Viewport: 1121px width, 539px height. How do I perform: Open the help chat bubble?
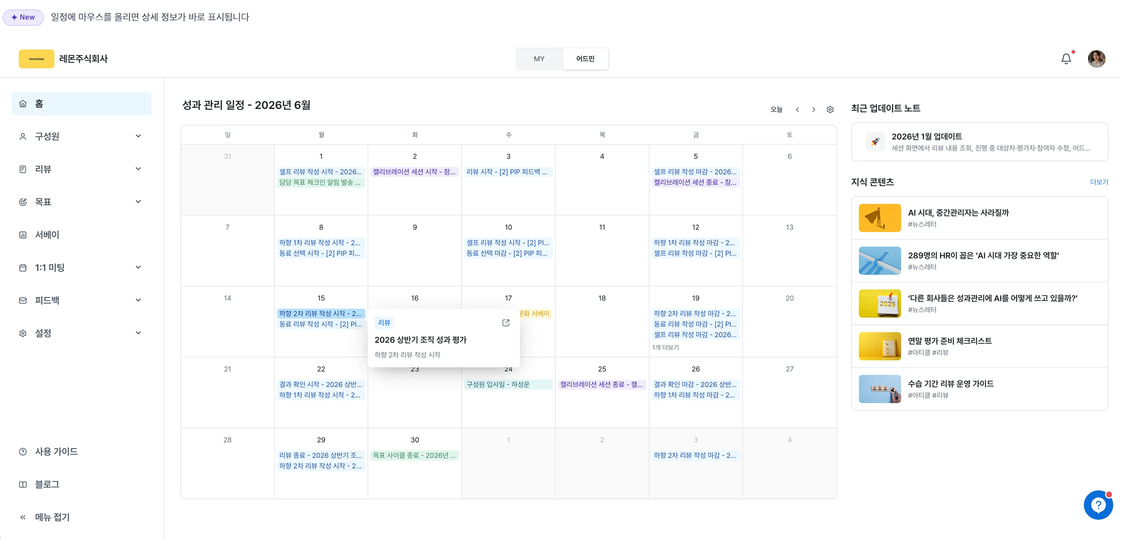tap(1098, 505)
